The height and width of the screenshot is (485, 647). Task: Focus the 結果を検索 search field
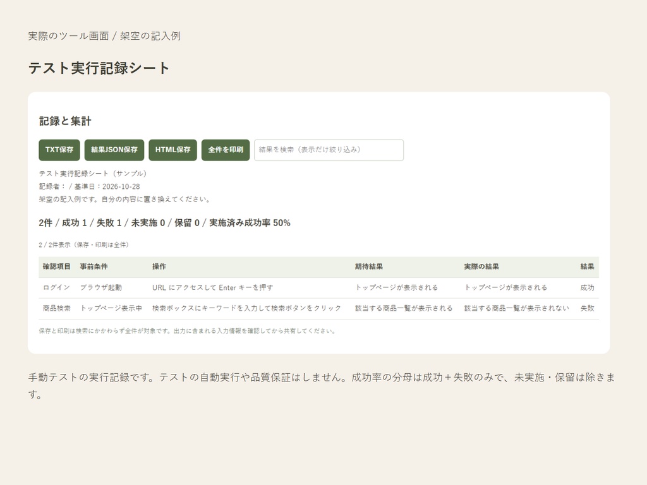329,150
